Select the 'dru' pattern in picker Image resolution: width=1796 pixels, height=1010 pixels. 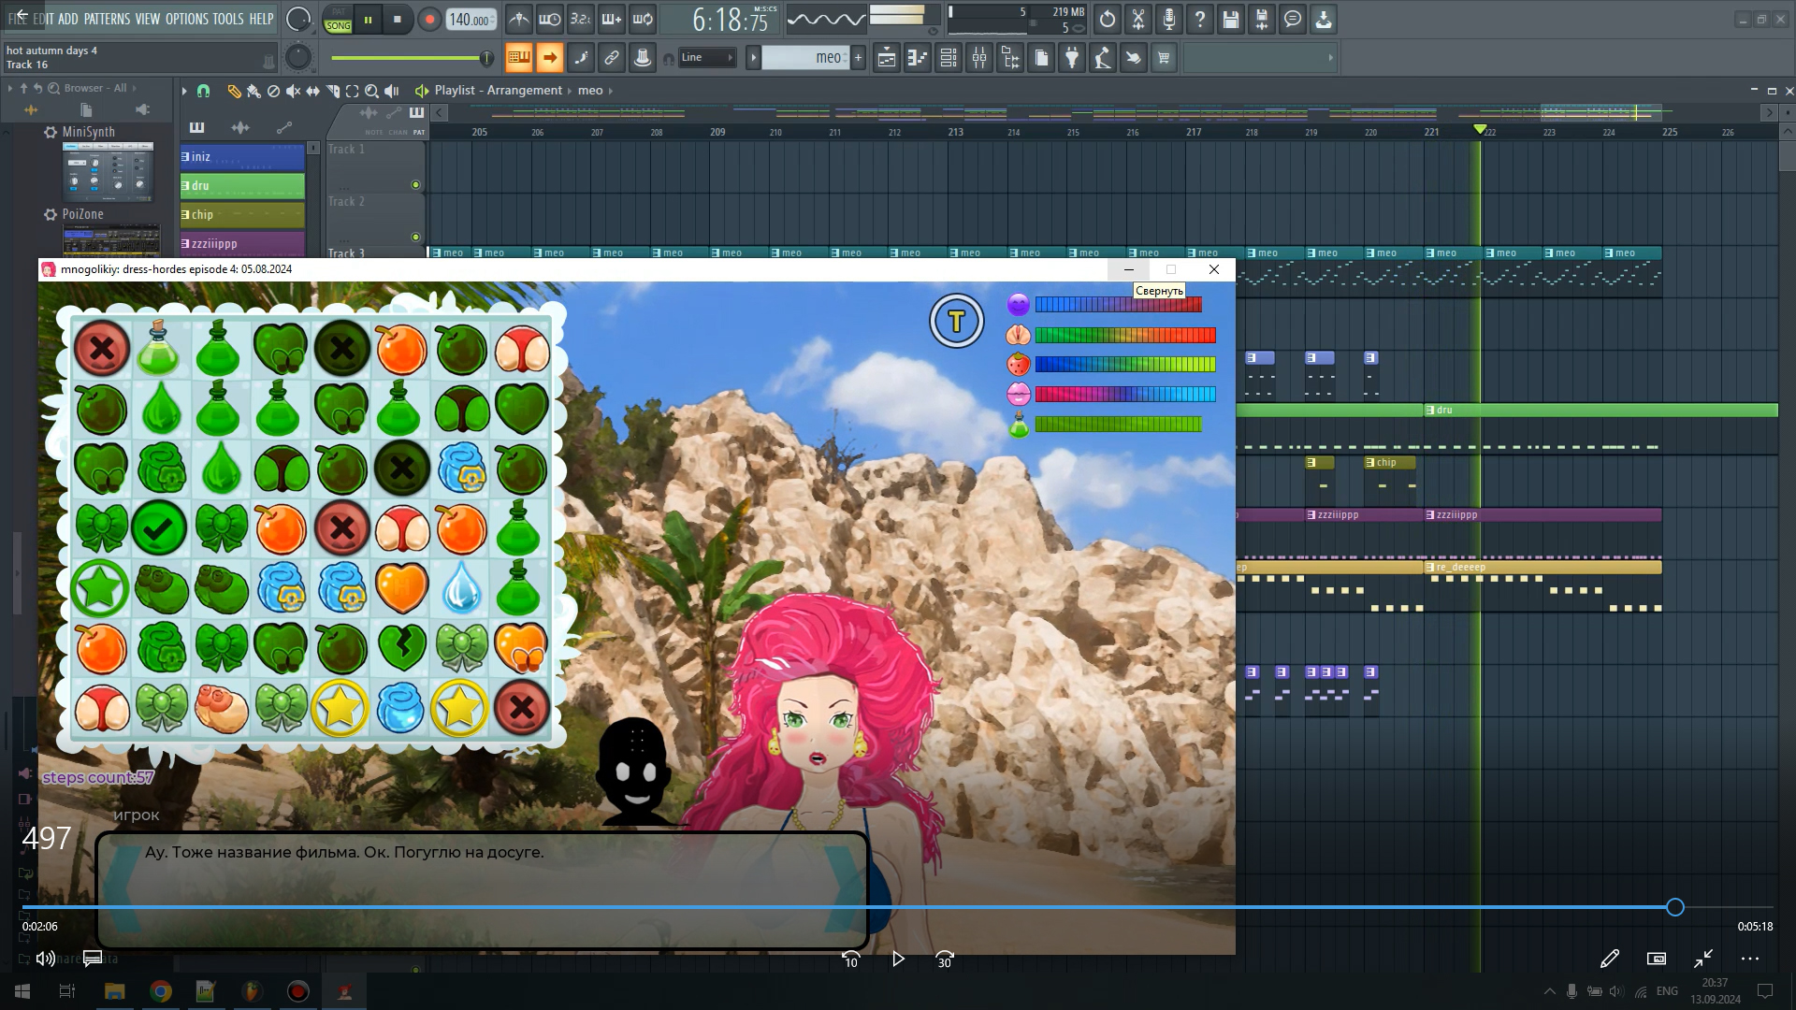point(242,185)
